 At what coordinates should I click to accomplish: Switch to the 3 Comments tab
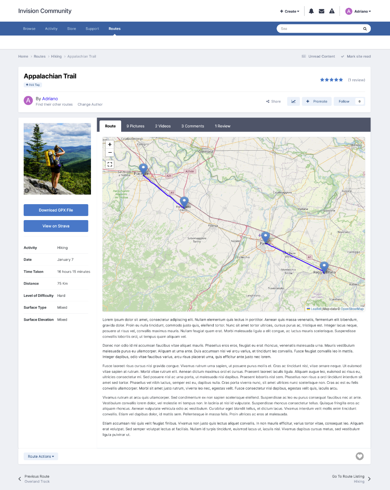click(x=193, y=126)
